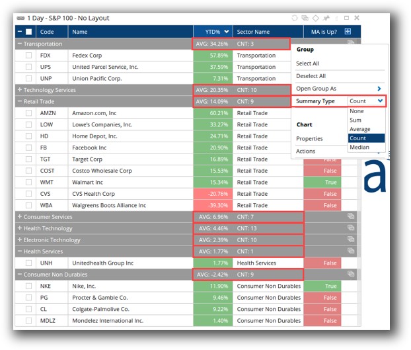Open the Summary Type dropdown
Screen dimensions: 411x350
(366, 101)
